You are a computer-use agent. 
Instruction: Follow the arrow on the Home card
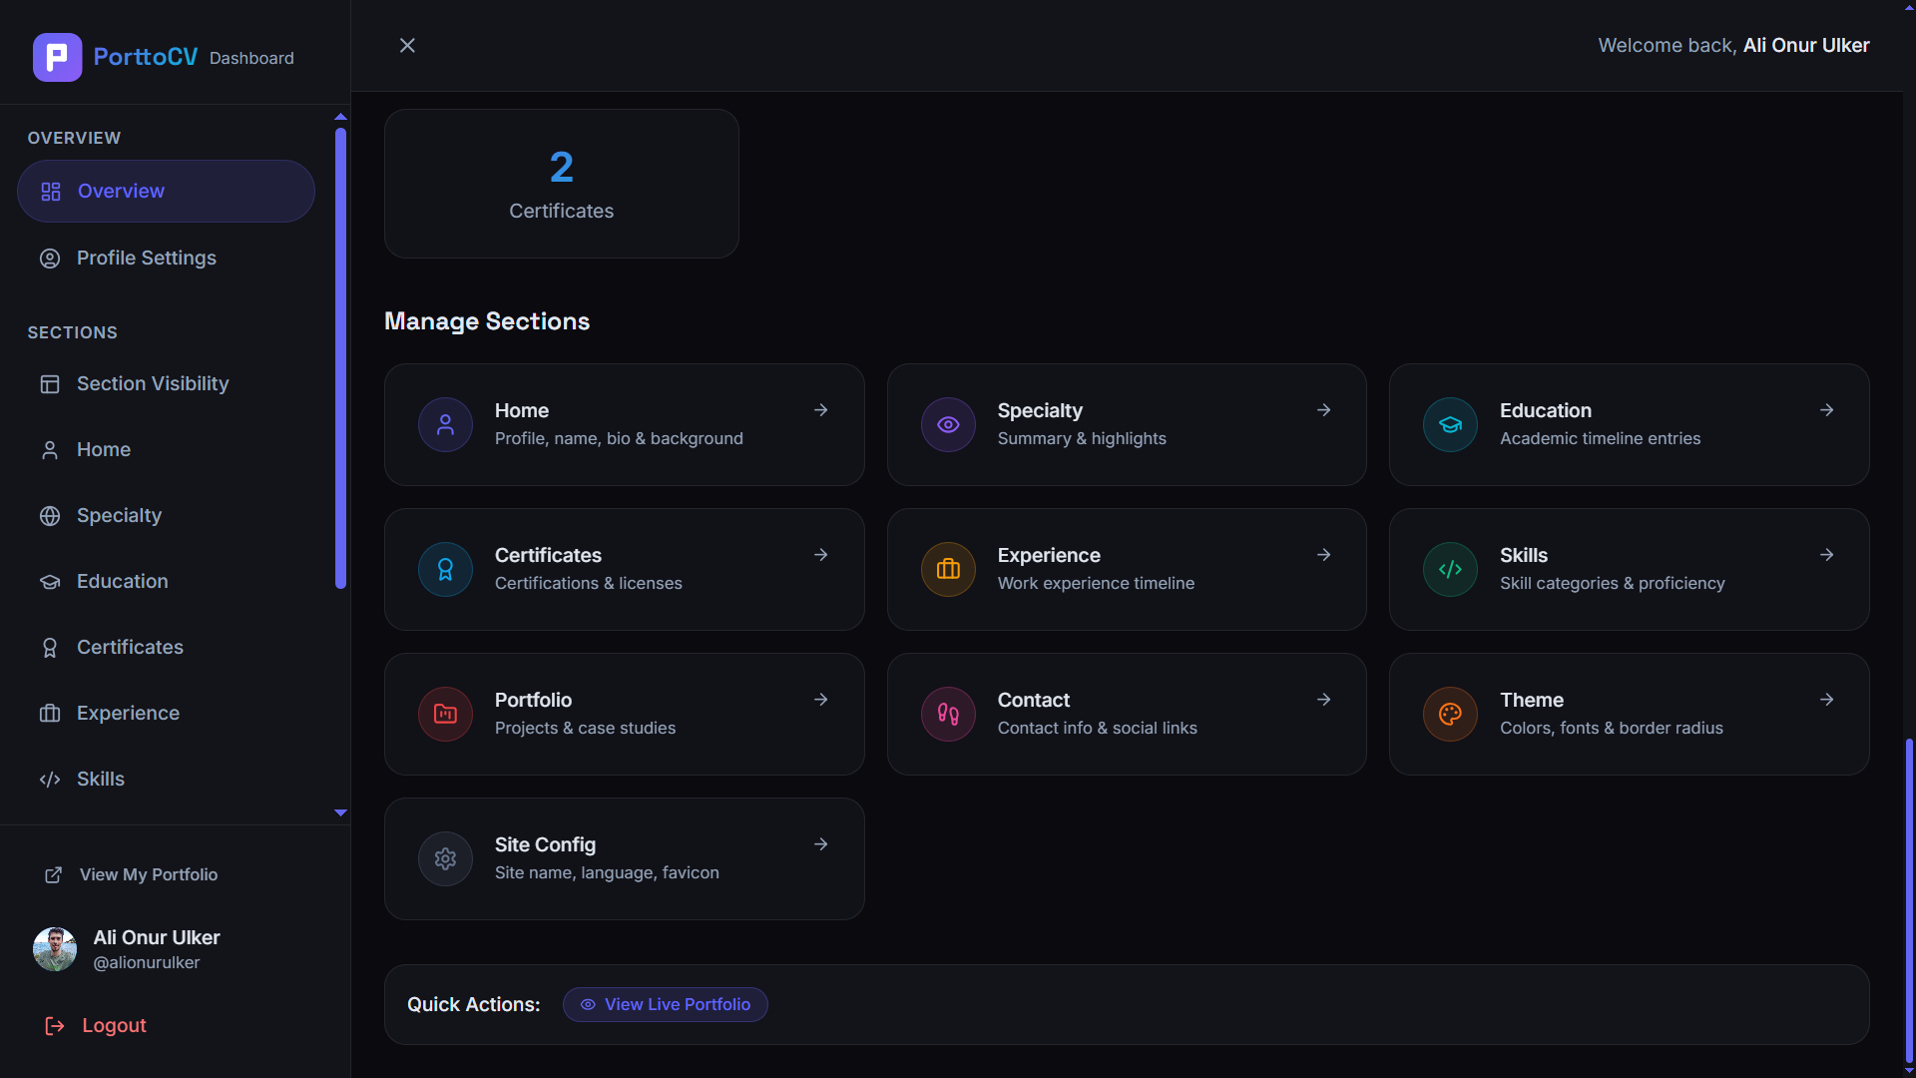click(820, 410)
